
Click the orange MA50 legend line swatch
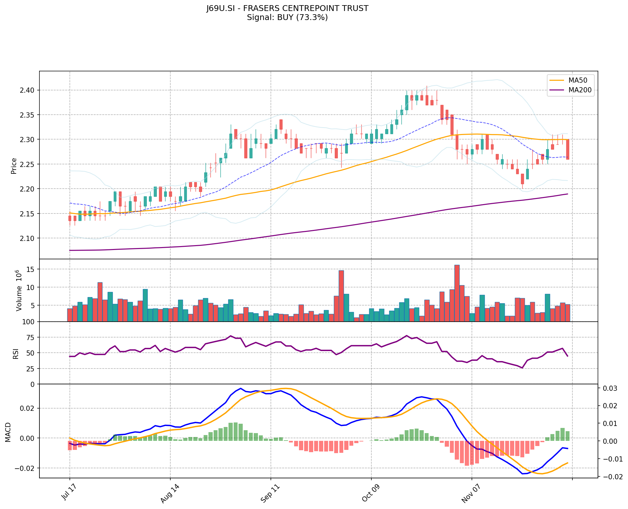557,80
